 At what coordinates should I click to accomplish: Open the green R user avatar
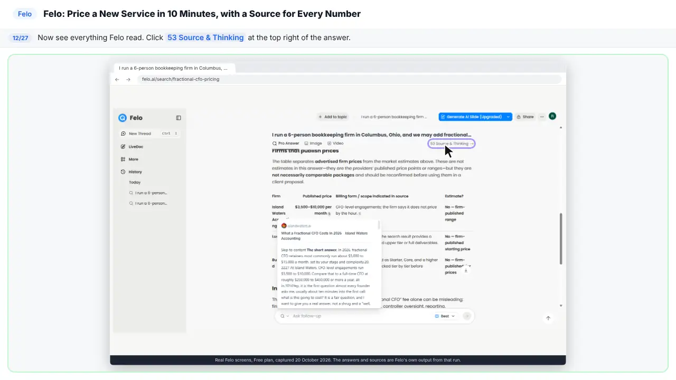coord(552,116)
